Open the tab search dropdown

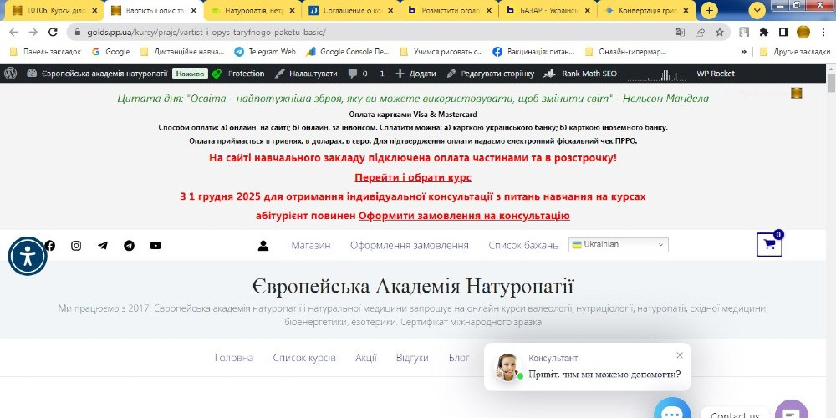pyautogui.click(x=757, y=10)
